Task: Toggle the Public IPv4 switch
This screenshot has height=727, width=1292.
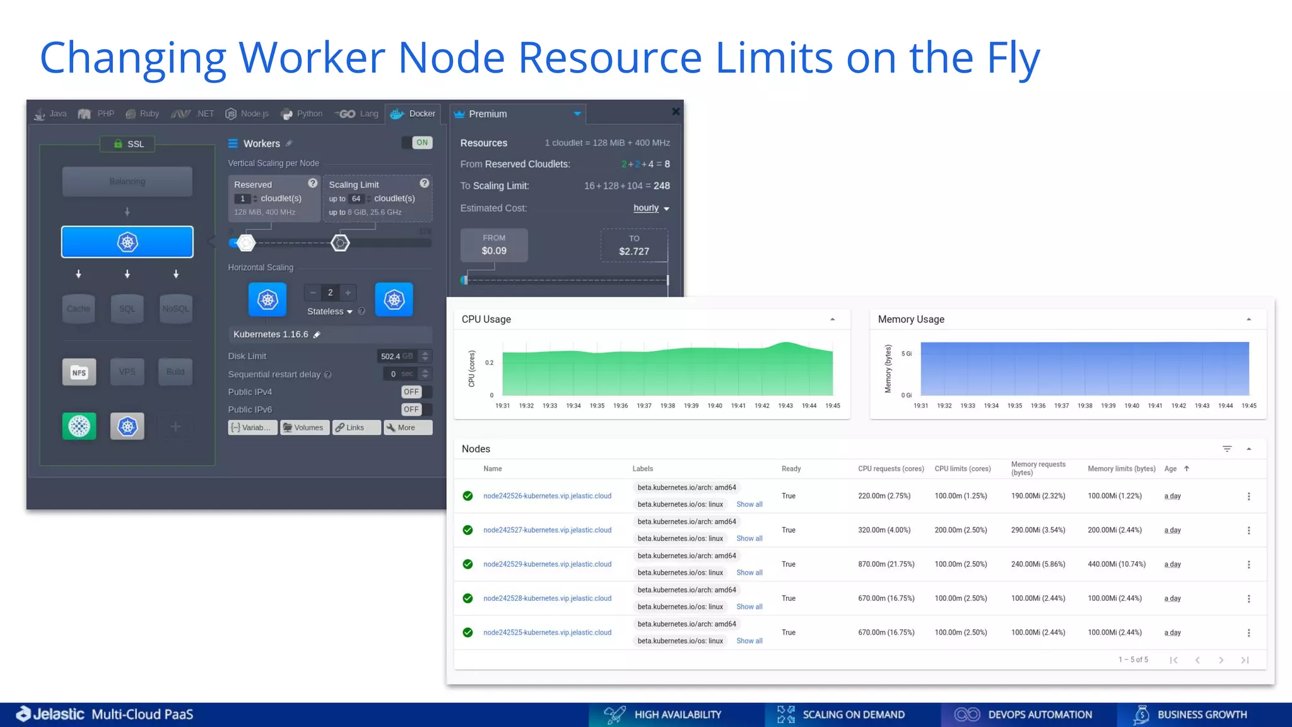Action: pyautogui.click(x=416, y=392)
